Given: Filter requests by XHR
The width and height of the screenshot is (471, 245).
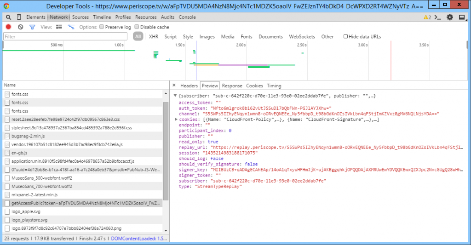Looking at the screenshot, I should click(x=154, y=37).
